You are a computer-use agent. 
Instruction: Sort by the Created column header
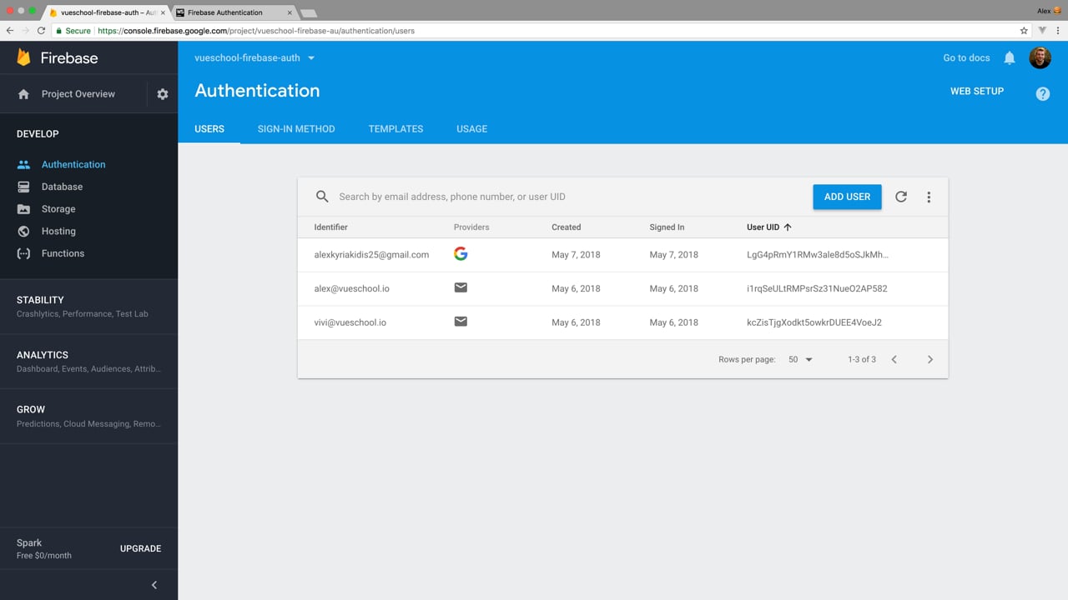tap(566, 227)
